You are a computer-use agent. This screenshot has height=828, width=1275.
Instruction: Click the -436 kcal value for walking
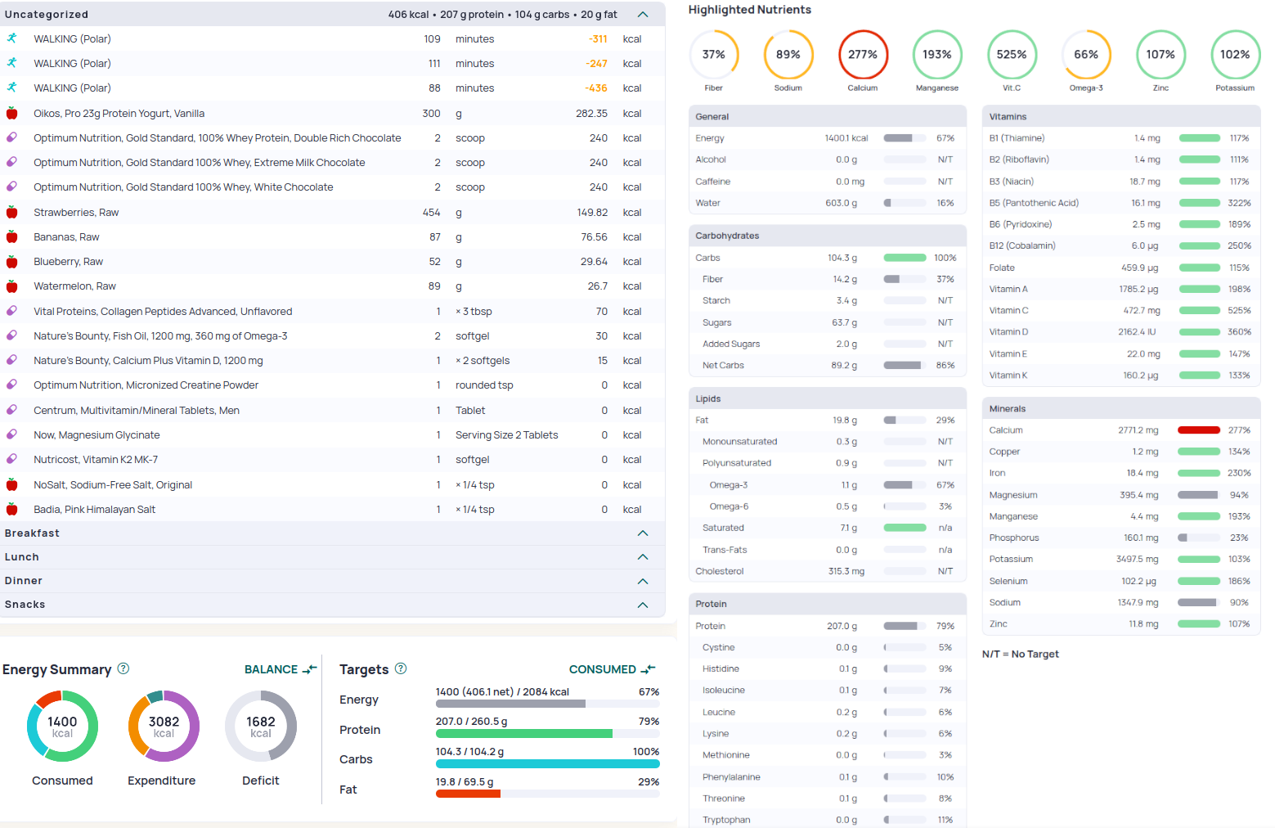[x=596, y=88]
